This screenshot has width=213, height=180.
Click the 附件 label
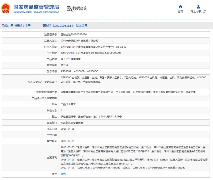coord(54,104)
